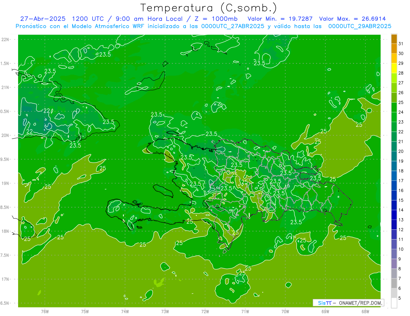
Task: Click the '18' color scale label
Action: coord(401,171)
